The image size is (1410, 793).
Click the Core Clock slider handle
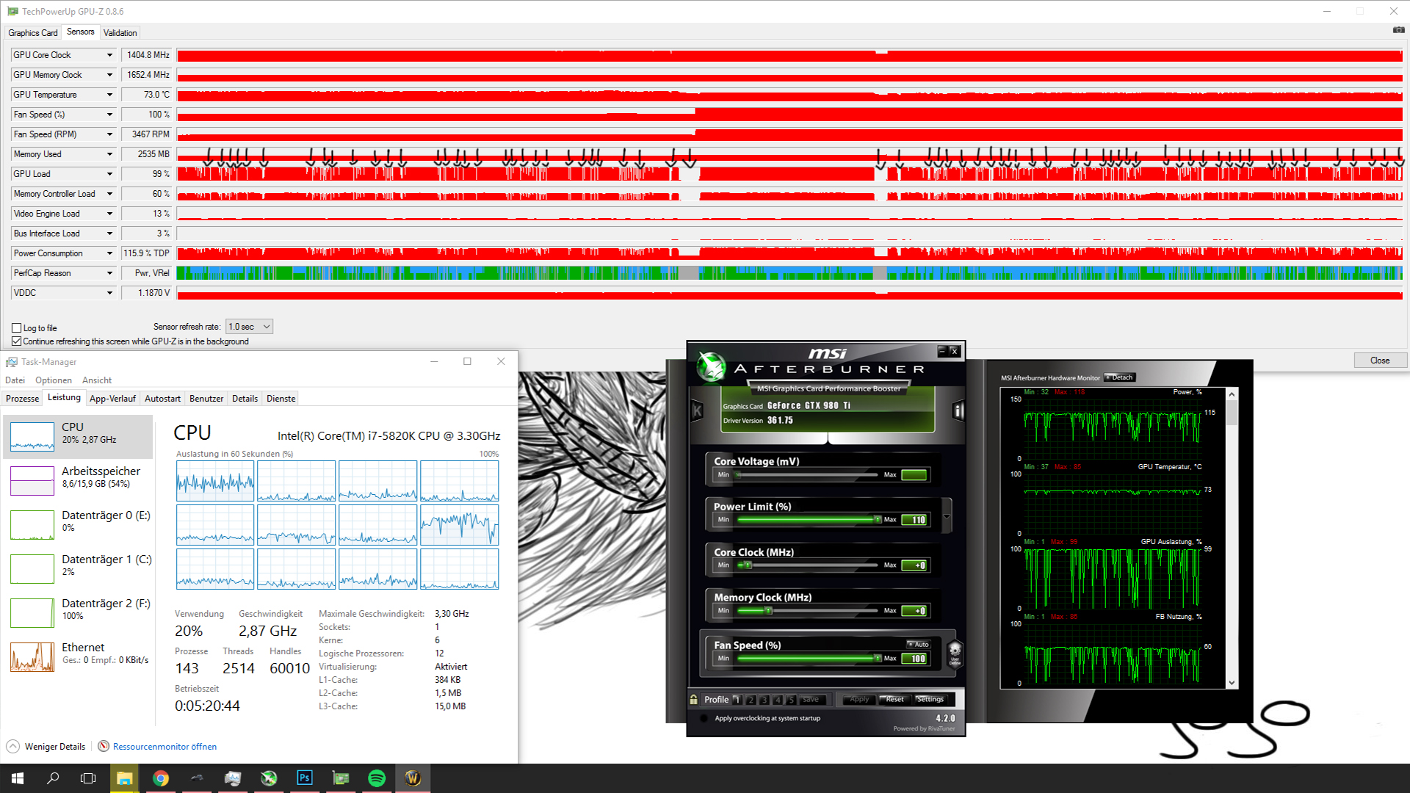[748, 565]
